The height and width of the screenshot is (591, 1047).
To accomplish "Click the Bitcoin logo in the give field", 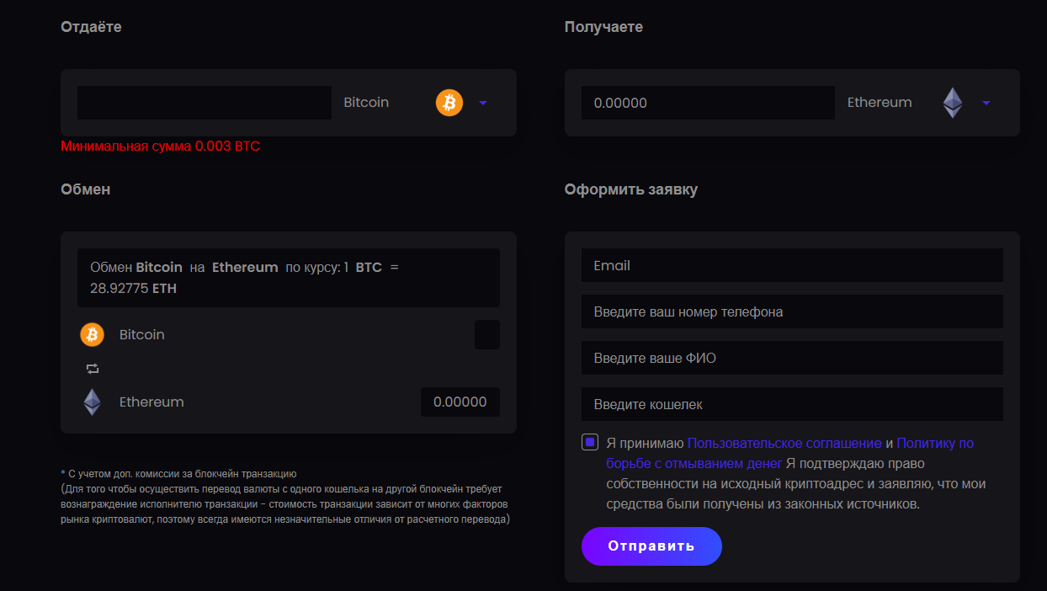I will coord(449,103).
